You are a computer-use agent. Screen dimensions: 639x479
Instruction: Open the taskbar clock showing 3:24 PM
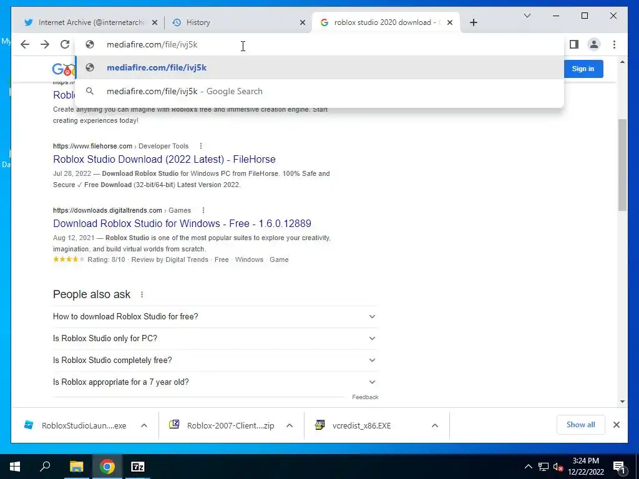tap(586, 467)
